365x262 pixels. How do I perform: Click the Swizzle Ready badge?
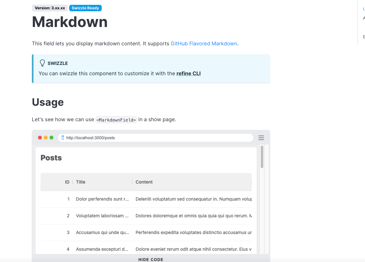85,8
